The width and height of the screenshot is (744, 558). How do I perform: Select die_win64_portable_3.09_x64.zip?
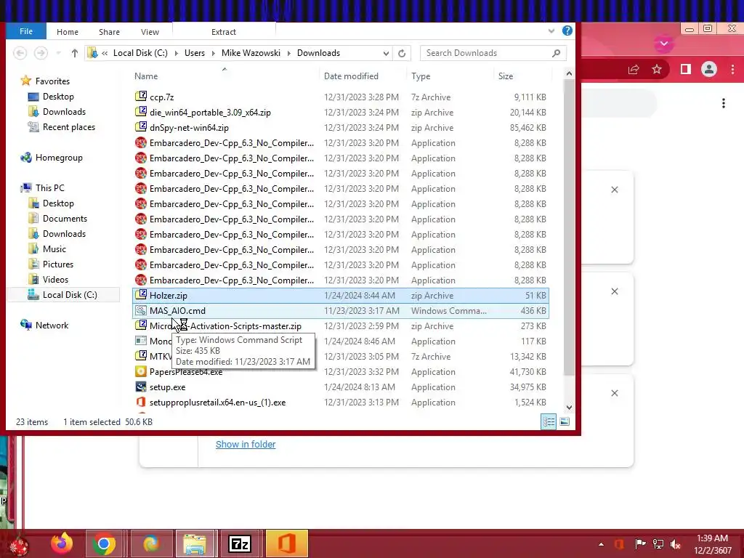[x=210, y=112]
